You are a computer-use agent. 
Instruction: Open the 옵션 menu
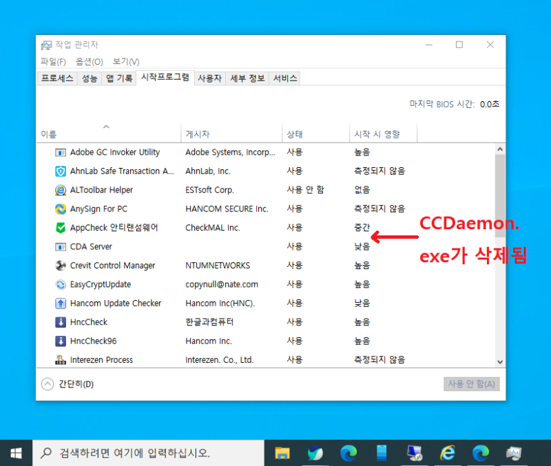(x=89, y=61)
